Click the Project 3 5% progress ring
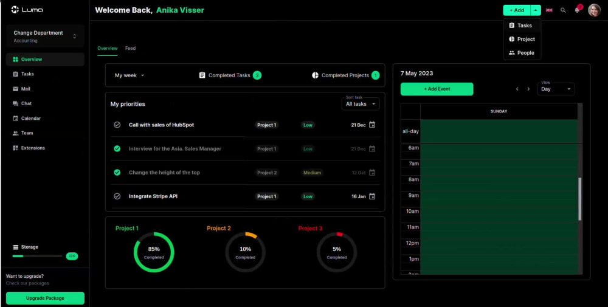608x307 pixels. tap(337, 252)
